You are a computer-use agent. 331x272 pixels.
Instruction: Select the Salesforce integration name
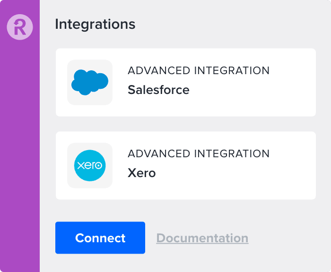click(x=158, y=90)
